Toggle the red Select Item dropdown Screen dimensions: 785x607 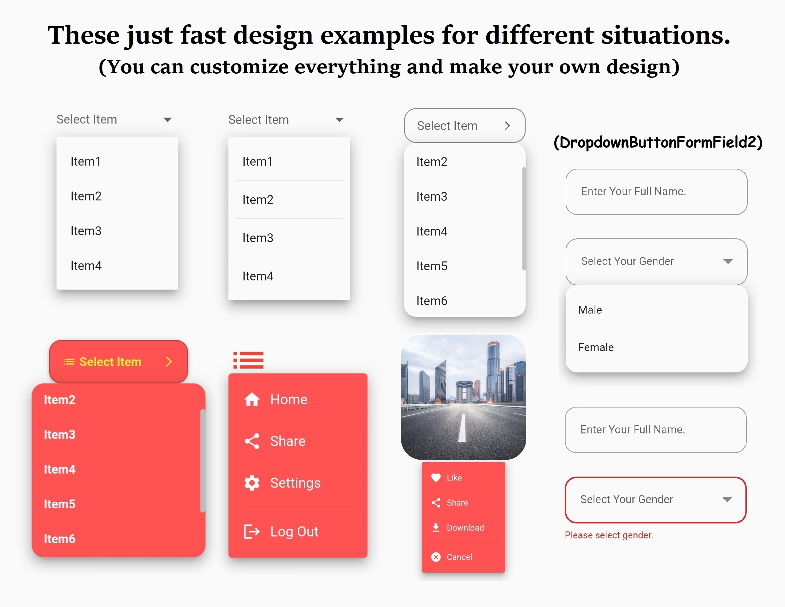pos(119,362)
